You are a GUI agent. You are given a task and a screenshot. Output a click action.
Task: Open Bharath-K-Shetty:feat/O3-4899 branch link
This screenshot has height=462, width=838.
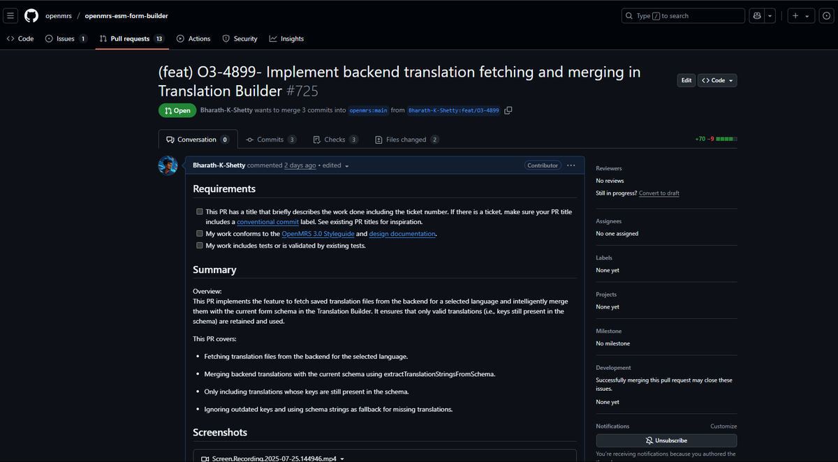click(x=454, y=110)
